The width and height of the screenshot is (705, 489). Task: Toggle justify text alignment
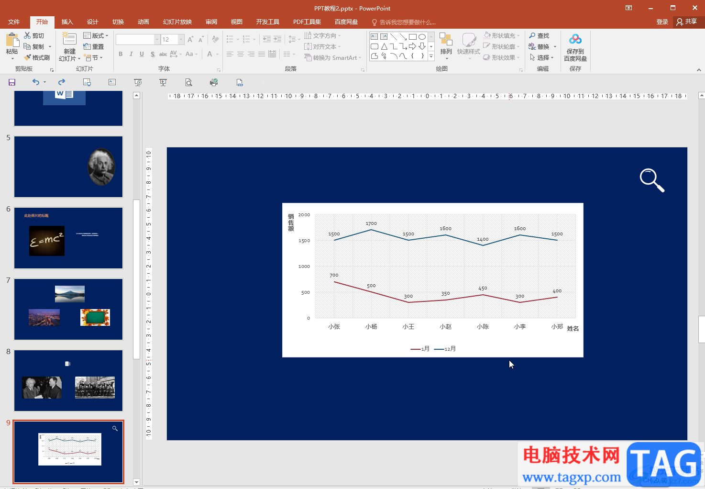[262, 54]
